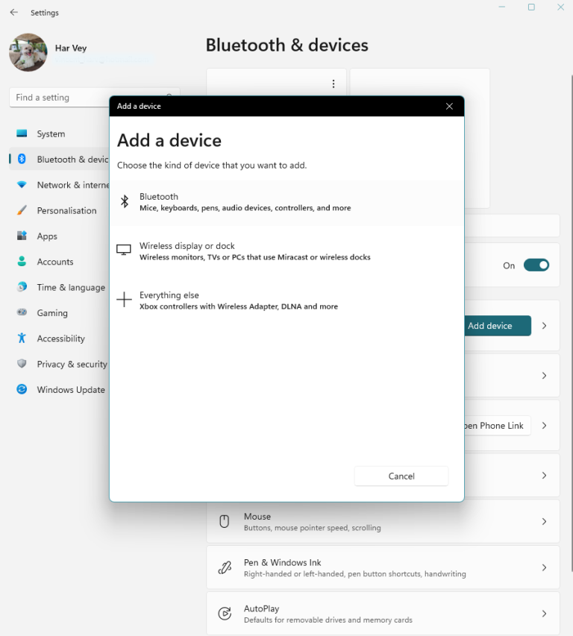Go to Time & language settings
Viewport: 573px width, 636px height.
[x=70, y=288]
